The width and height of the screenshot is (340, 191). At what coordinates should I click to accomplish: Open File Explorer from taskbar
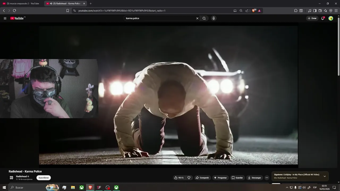[x=73, y=188]
